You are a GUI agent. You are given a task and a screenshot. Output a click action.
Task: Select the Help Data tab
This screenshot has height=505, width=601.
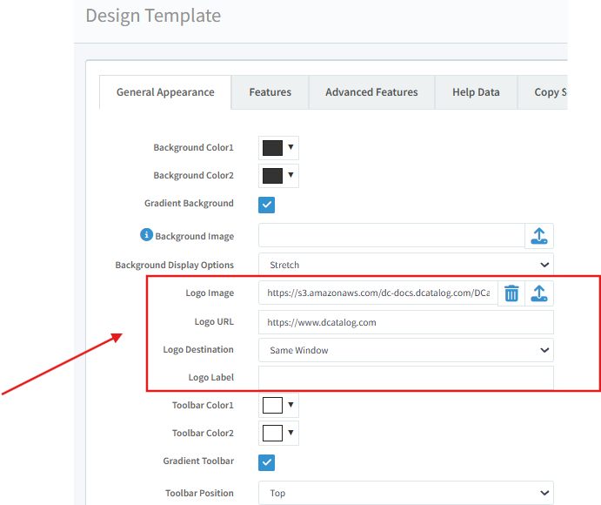[476, 92]
